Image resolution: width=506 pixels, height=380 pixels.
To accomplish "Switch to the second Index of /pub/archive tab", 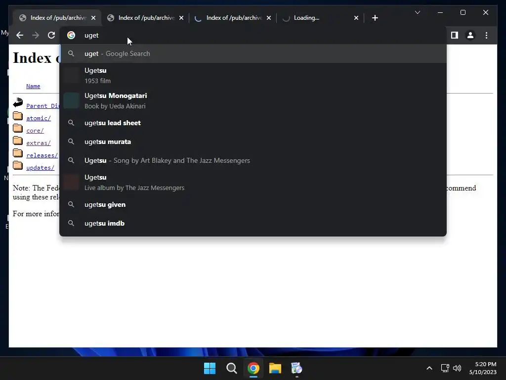I will (x=145, y=18).
